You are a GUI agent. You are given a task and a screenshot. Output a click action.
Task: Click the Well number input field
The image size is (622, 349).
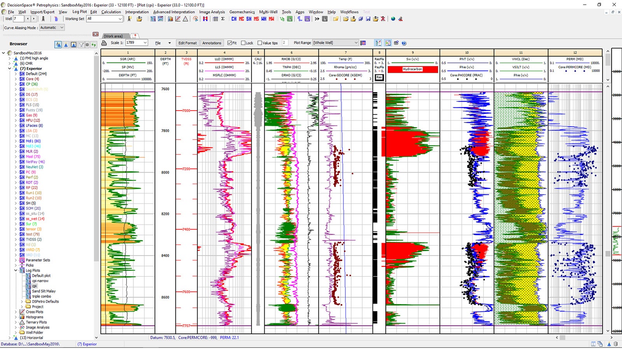(x=19, y=19)
